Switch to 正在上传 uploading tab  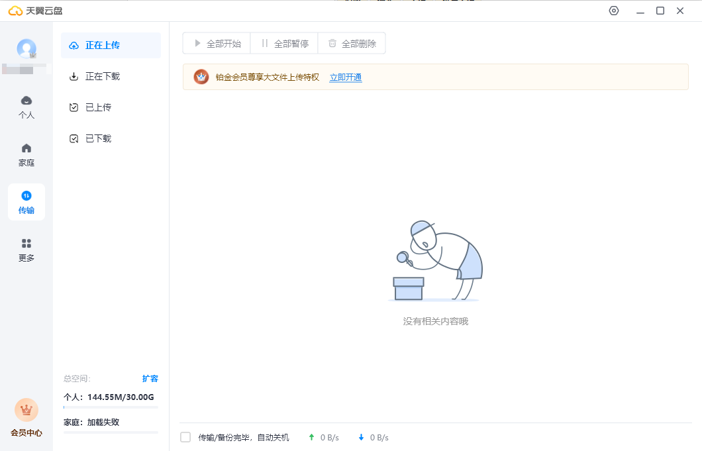pos(111,45)
